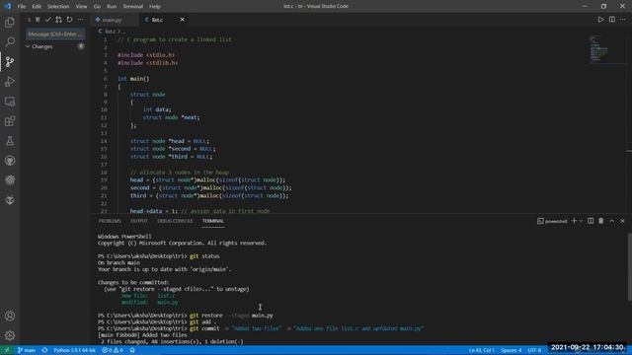The height and width of the screenshot is (355, 632).
Task: Open editor More Actions ellipsis at top right
Action: click(x=623, y=20)
